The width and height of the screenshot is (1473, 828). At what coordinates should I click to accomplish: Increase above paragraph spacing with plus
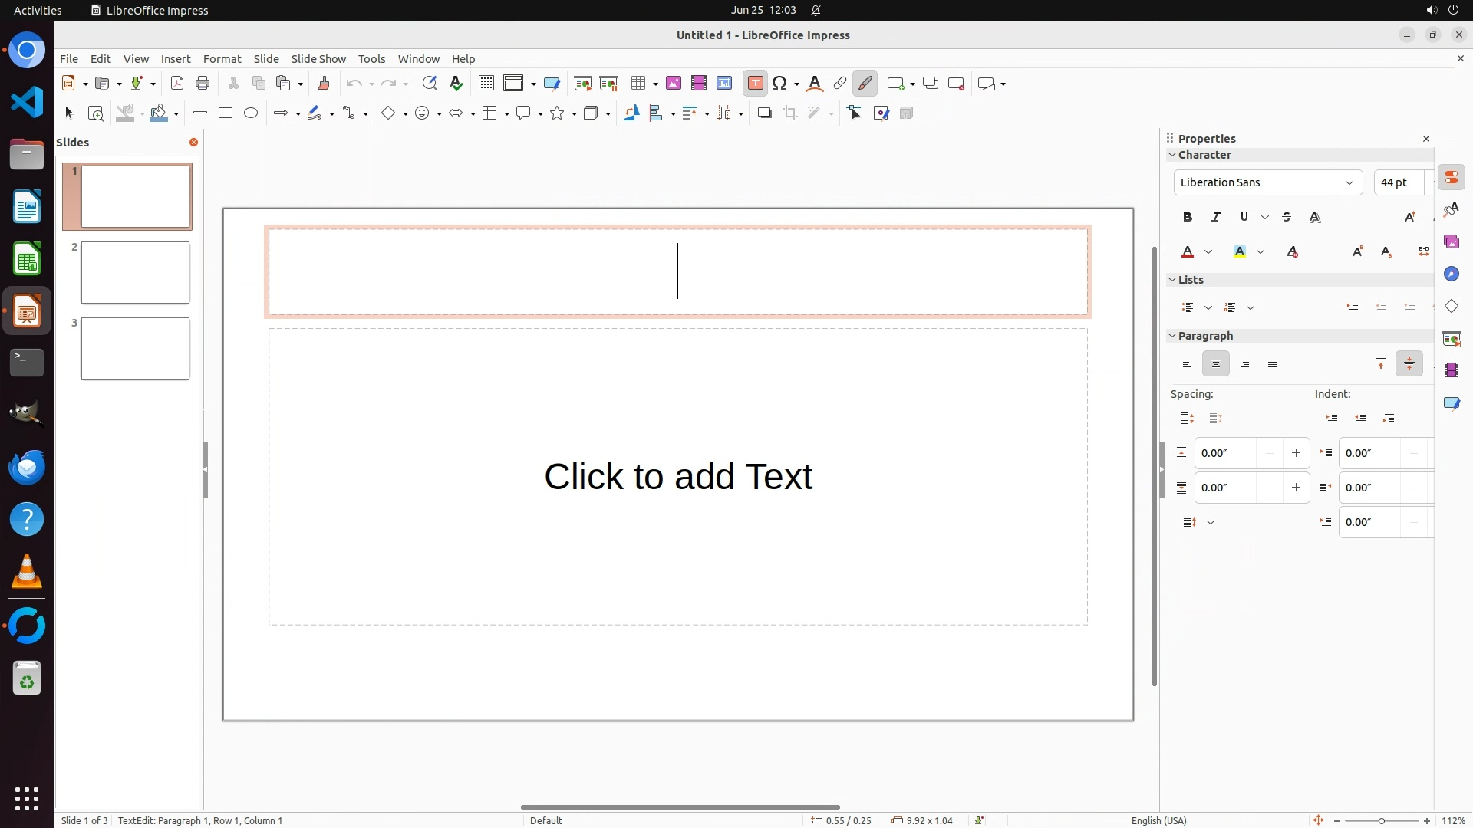1296,453
